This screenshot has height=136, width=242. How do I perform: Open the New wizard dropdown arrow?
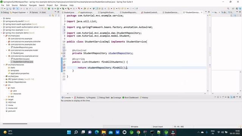tap(5, 9)
